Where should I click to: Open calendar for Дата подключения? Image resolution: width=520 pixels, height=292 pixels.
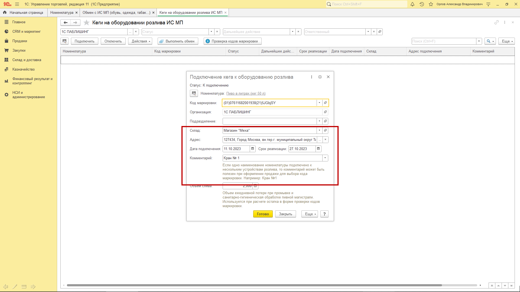252,149
